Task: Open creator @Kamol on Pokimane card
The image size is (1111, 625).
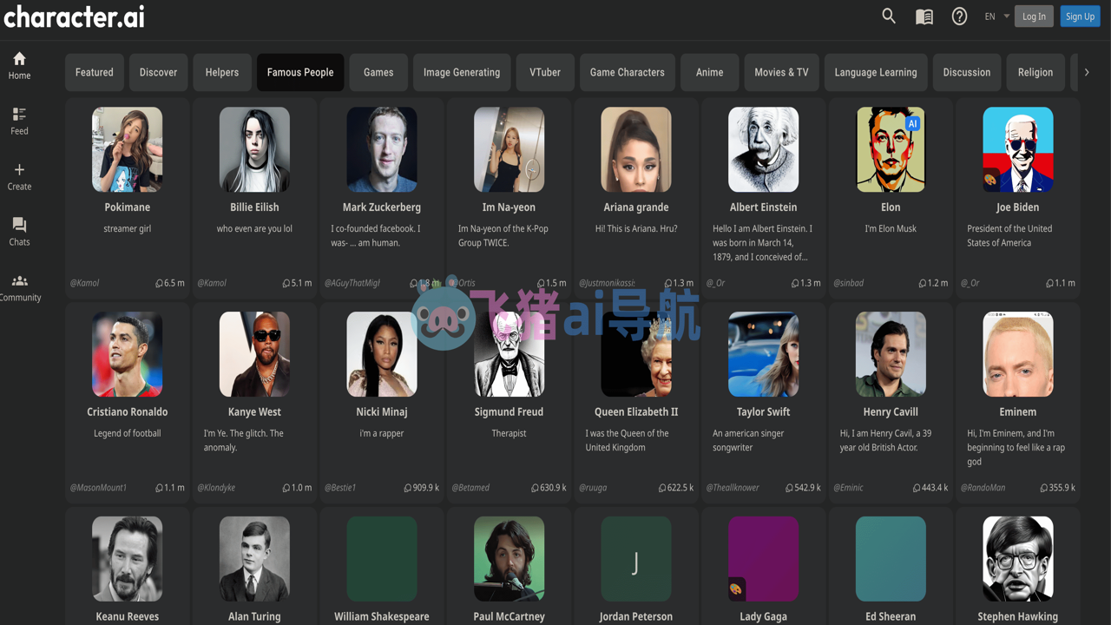Action: coord(85,283)
